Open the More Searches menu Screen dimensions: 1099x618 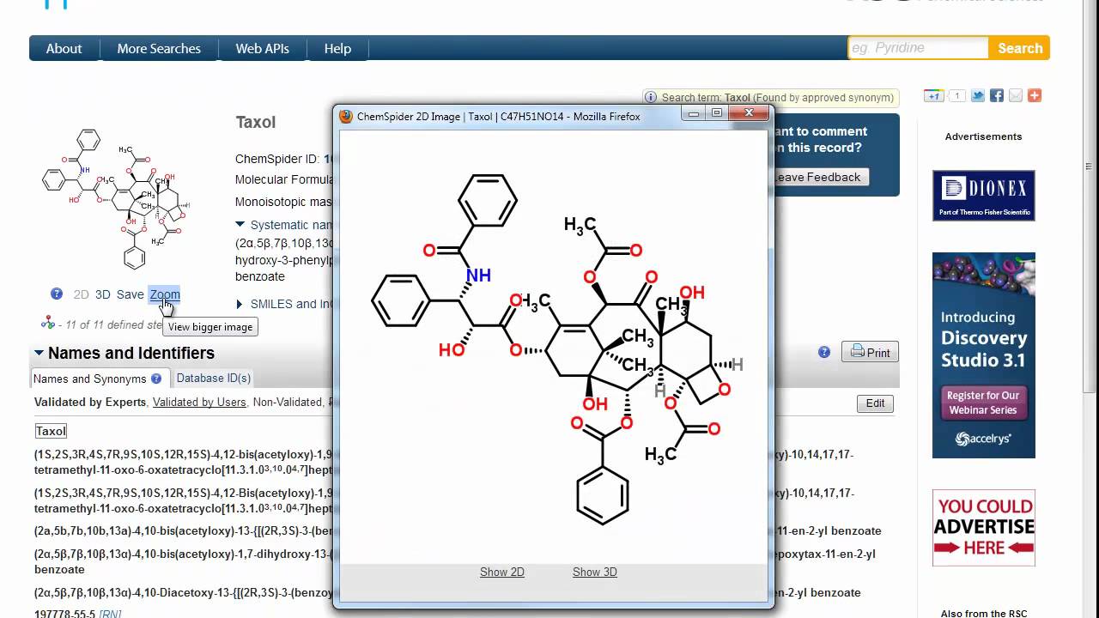click(159, 48)
